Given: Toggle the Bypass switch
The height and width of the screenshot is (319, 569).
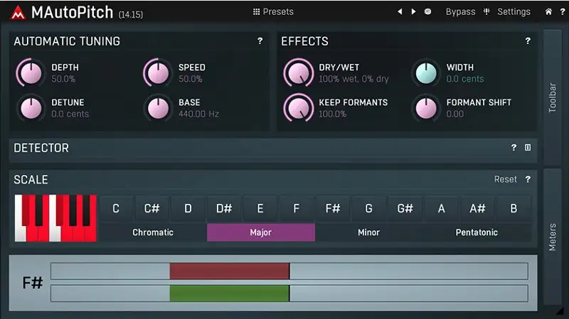Looking at the screenshot, I should point(460,12).
